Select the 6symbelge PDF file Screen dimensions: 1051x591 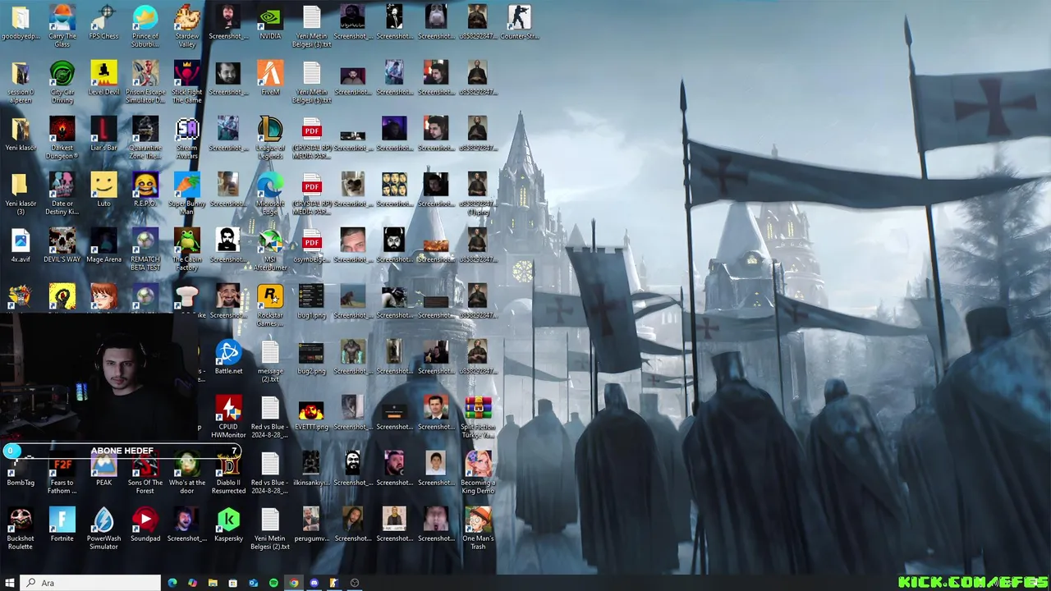click(311, 246)
